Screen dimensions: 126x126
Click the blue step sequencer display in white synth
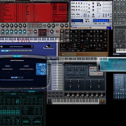[101, 21]
